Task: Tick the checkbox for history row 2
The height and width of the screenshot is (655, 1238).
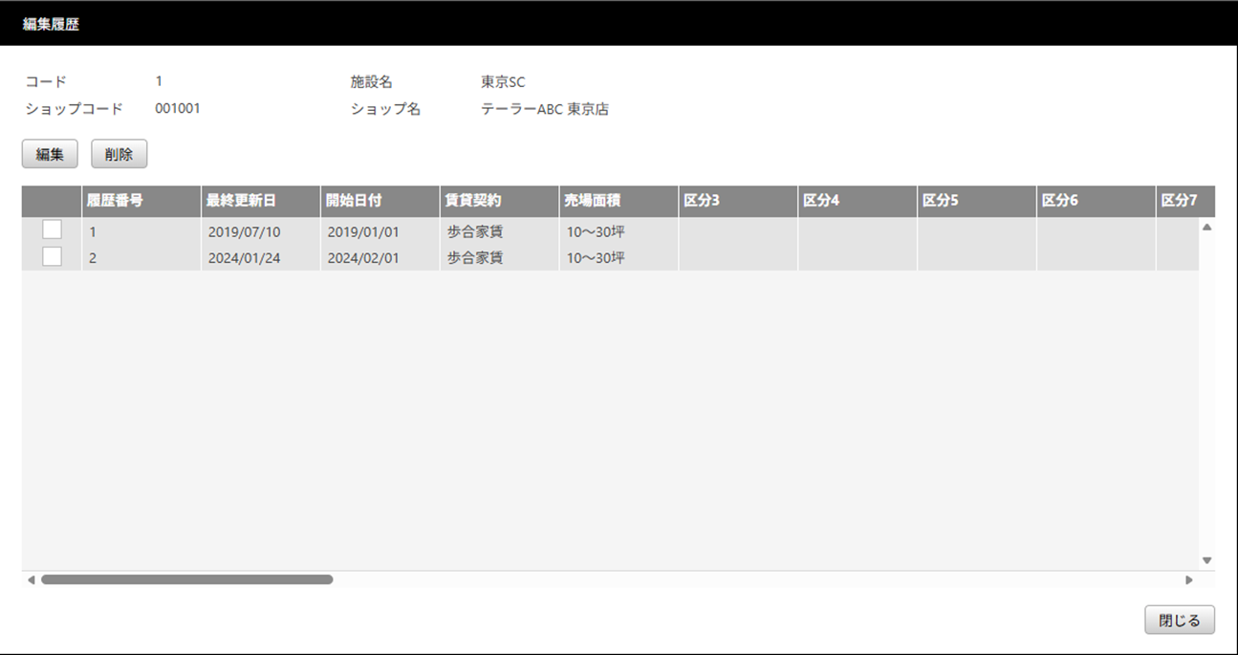Action: (x=52, y=256)
